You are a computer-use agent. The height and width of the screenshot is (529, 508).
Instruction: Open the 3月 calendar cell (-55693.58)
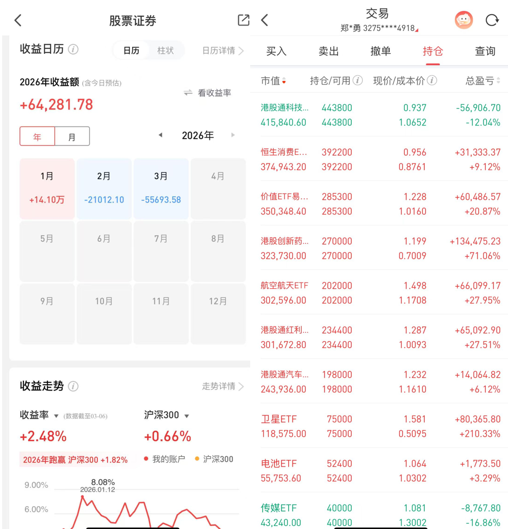[161, 188]
